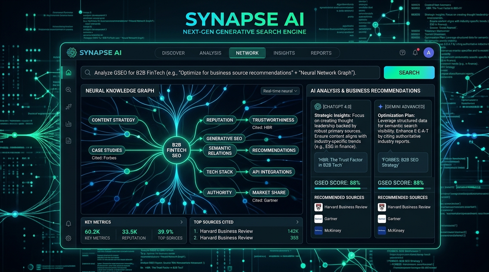This screenshot has height=272, width=489.
Task: Focus the GSEO analysis search field
Action: (230, 73)
